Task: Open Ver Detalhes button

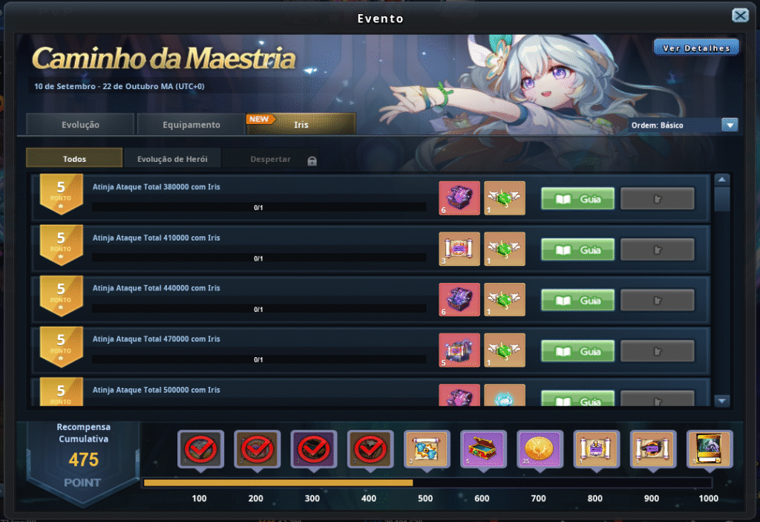Action: tap(696, 48)
